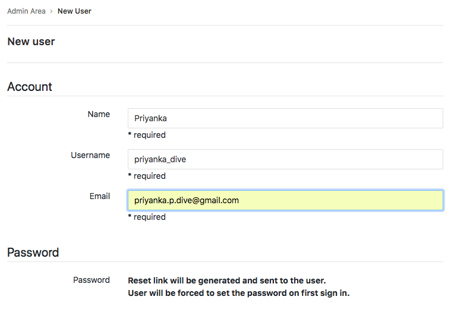Click the Username field label
451x309 pixels.
[90, 155]
